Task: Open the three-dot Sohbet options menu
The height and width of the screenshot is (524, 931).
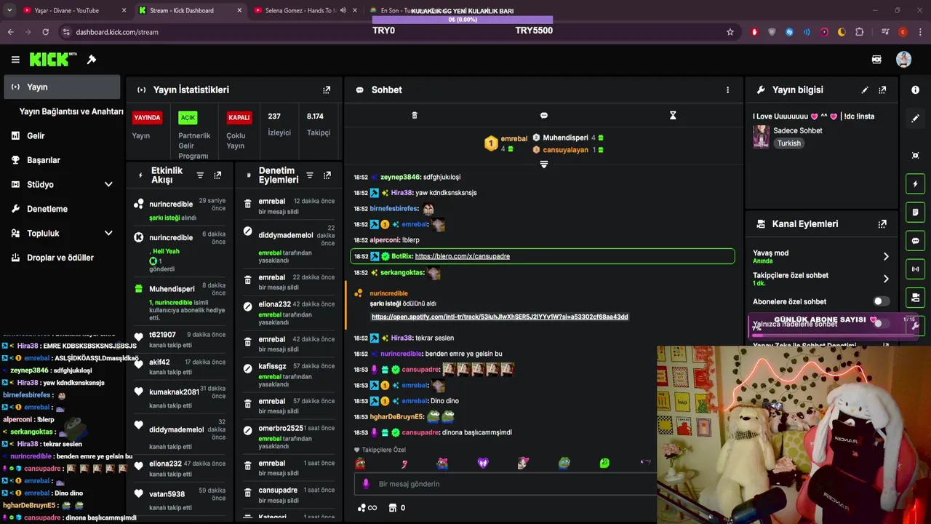Action: (x=727, y=90)
